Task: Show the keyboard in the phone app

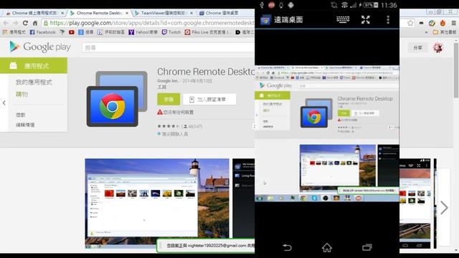Action: pyautogui.click(x=343, y=19)
